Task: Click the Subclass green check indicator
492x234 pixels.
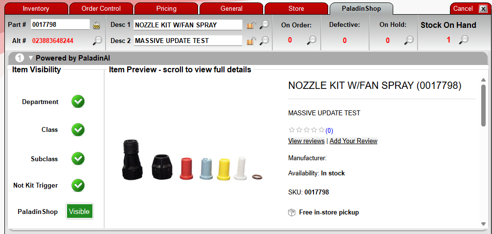Action: pos(78,159)
